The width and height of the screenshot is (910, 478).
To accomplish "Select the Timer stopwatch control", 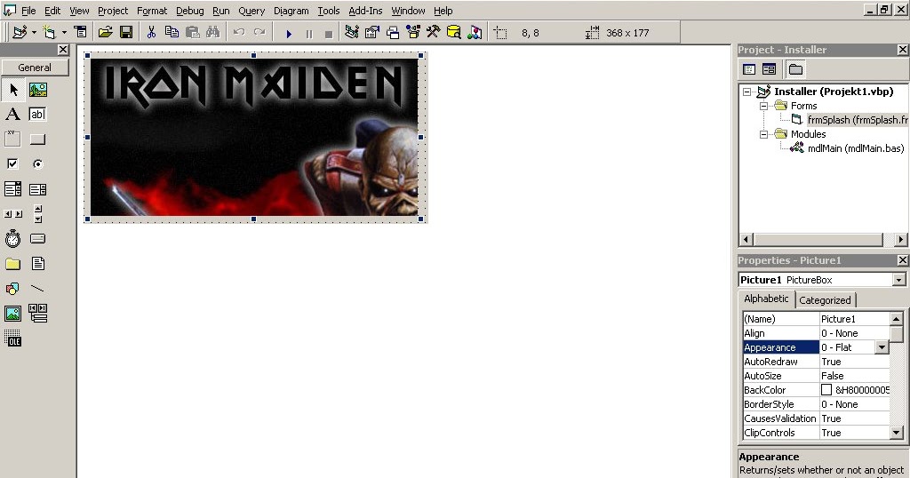I will (12, 238).
